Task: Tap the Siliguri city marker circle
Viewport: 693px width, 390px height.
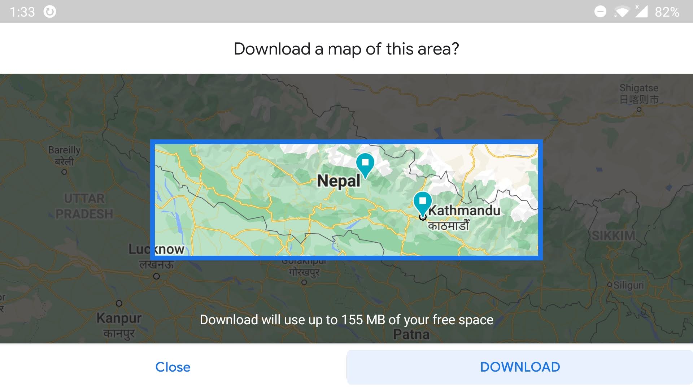Action: coord(610,285)
